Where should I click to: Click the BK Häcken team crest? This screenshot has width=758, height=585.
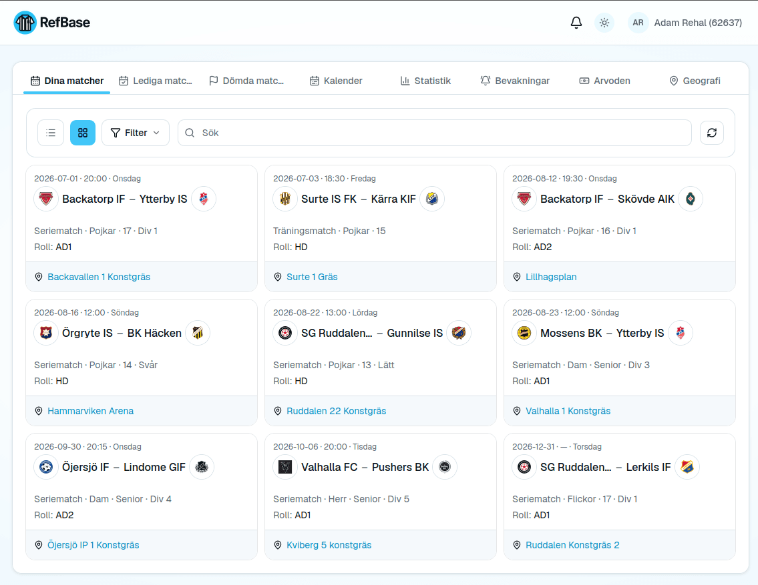(x=198, y=333)
